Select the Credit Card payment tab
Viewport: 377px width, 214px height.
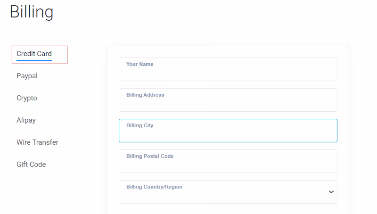coord(34,54)
